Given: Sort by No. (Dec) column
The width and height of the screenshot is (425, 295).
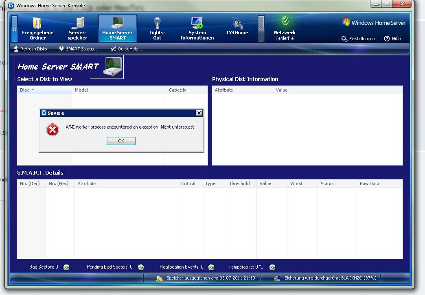Looking at the screenshot, I should 31,184.
